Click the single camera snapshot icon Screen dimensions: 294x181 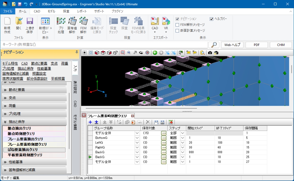[210, 53]
